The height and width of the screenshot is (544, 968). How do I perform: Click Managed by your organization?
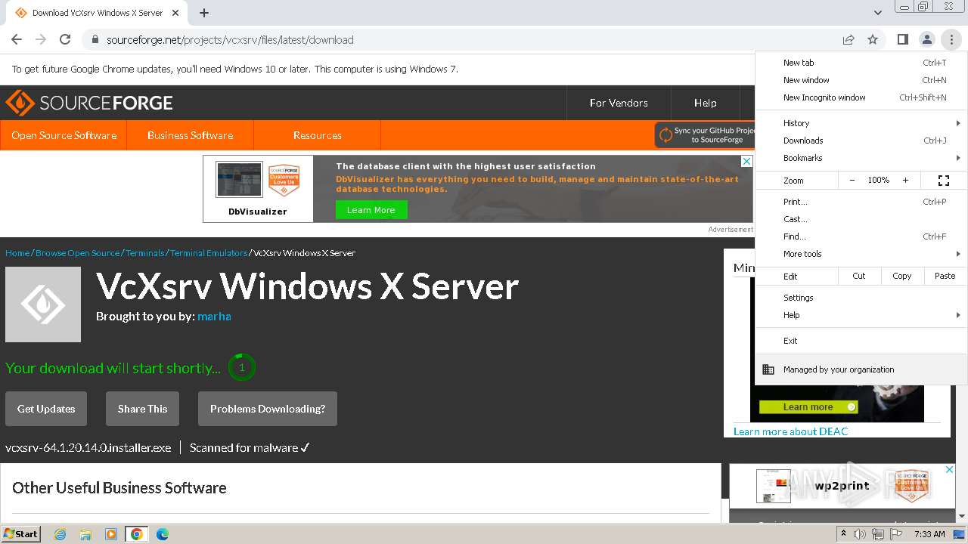point(861,369)
